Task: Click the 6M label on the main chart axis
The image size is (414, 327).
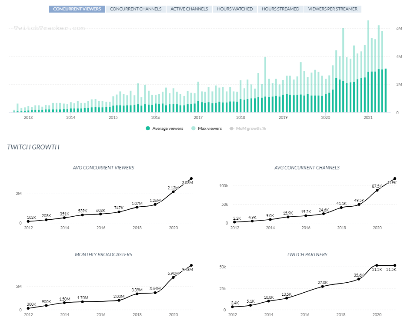Action: coord(399,29)
